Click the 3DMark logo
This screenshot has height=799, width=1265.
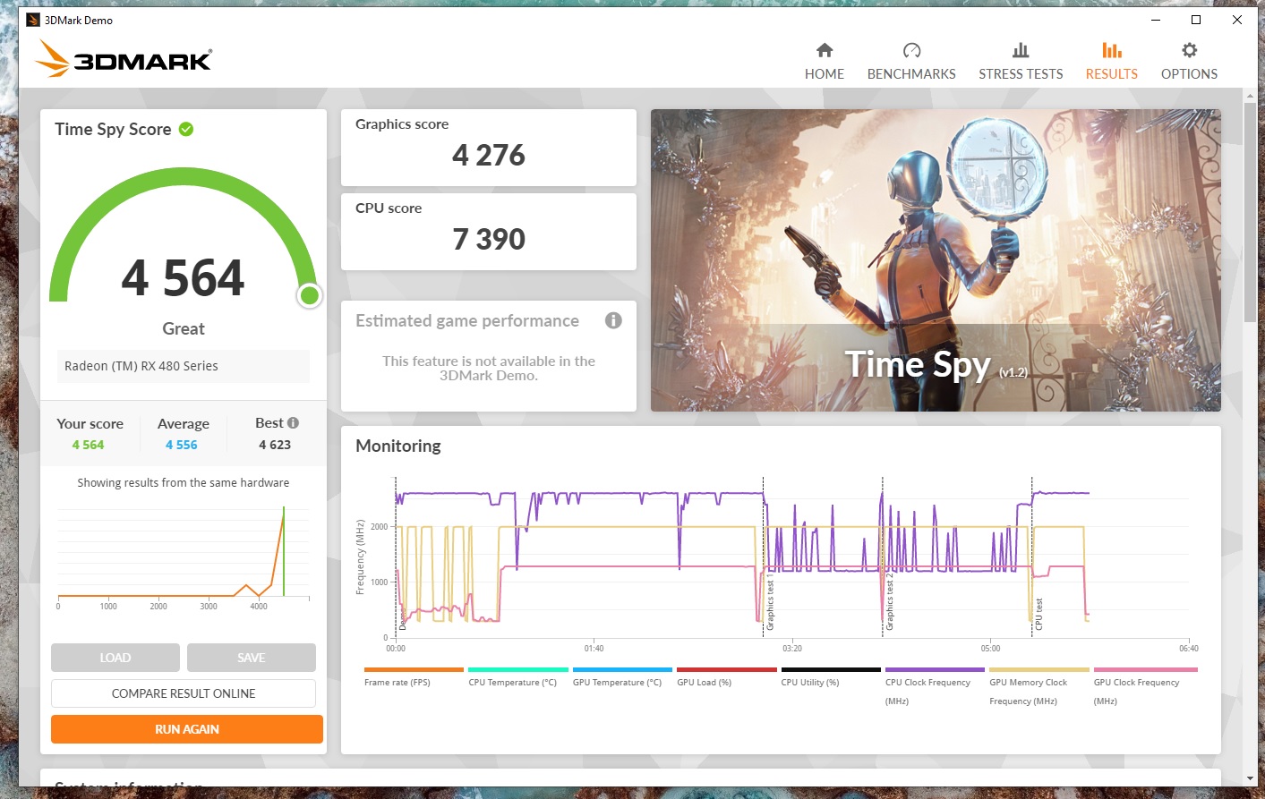124,59
